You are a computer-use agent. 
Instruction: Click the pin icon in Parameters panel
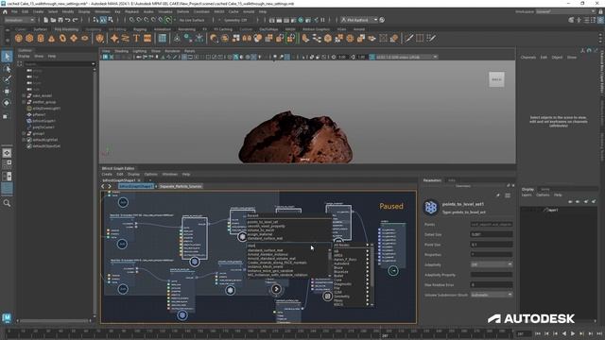pyautogui.click(x=498, y=195)
